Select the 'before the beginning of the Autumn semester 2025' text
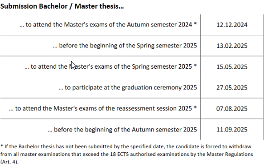Image resolution: width=264 pixels, height=164 pixels. (x=122, y=130)
